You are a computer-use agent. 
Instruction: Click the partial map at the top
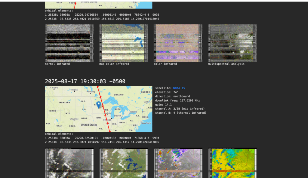(x=99, y=5)
